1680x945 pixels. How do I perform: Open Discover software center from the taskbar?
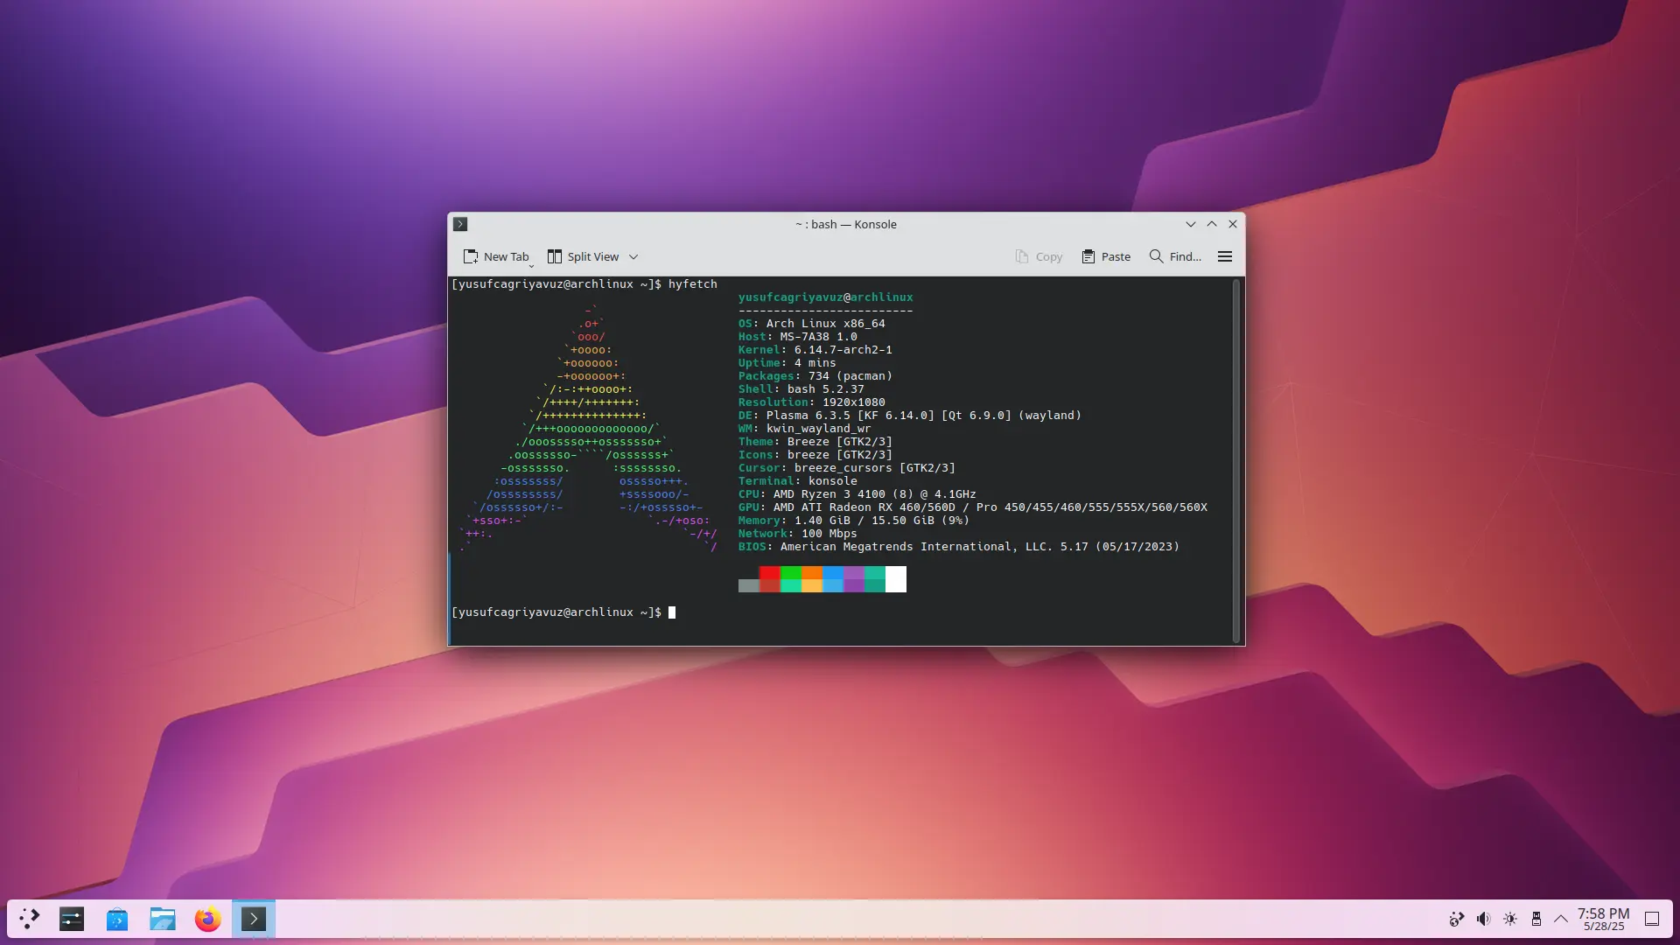pyautogui.click(x=117, y=919)
